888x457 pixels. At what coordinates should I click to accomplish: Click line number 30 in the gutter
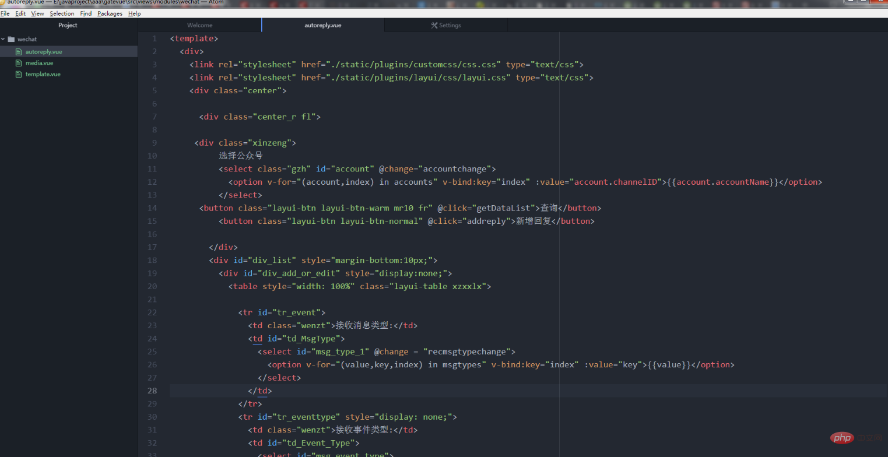point(152,417)
